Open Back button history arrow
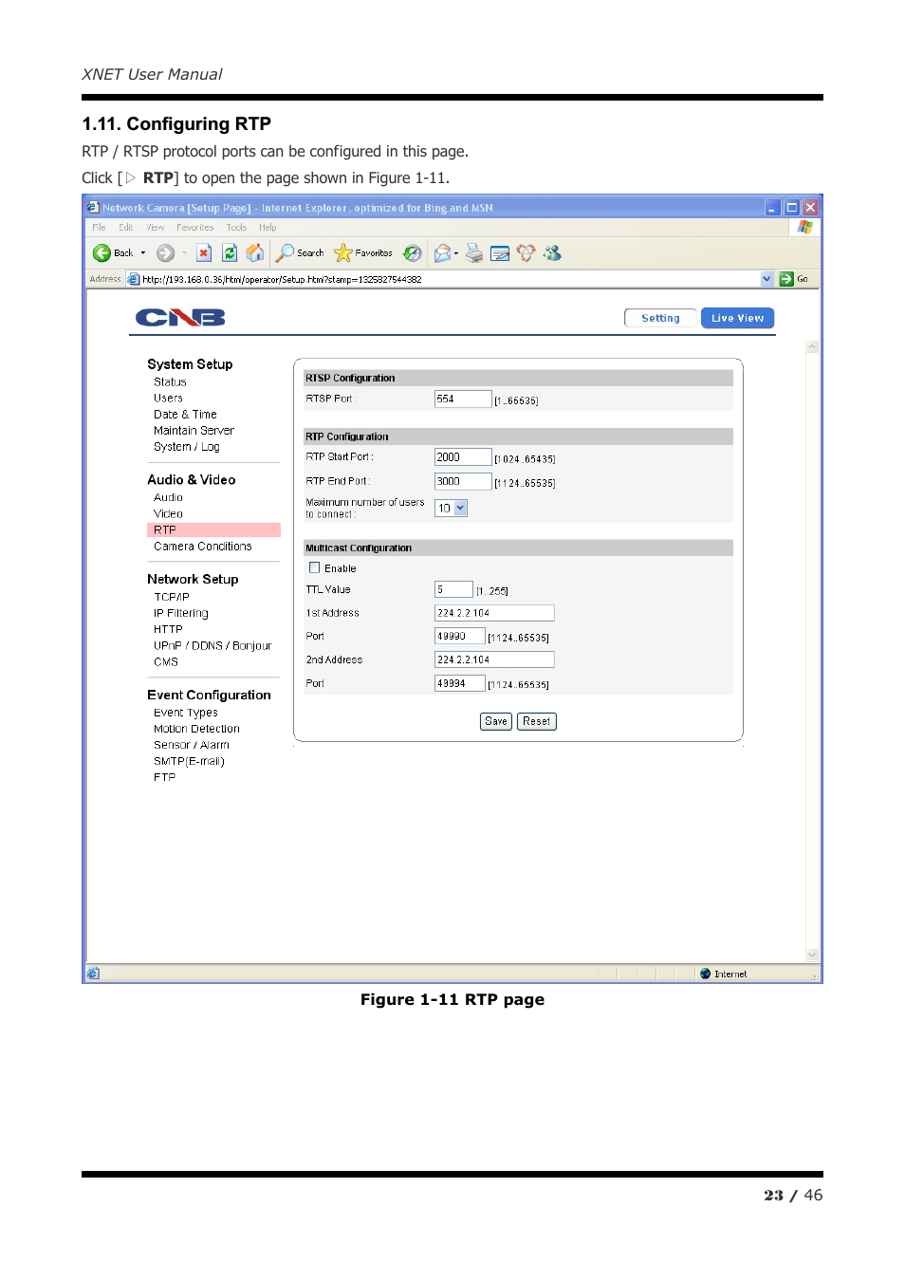The width and height of the screenshot is (905, 1281). coord(143,253)
